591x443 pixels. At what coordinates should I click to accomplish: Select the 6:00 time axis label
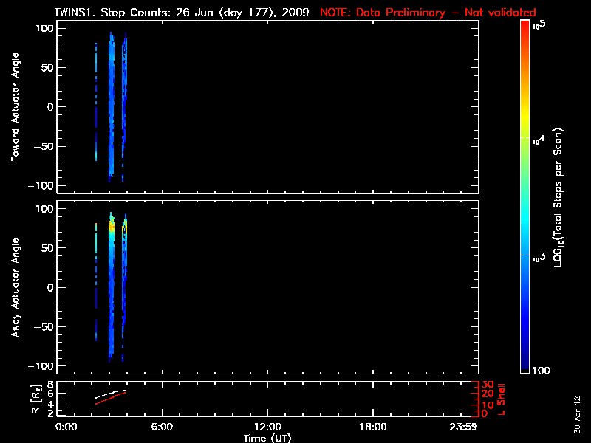[162, 427]
